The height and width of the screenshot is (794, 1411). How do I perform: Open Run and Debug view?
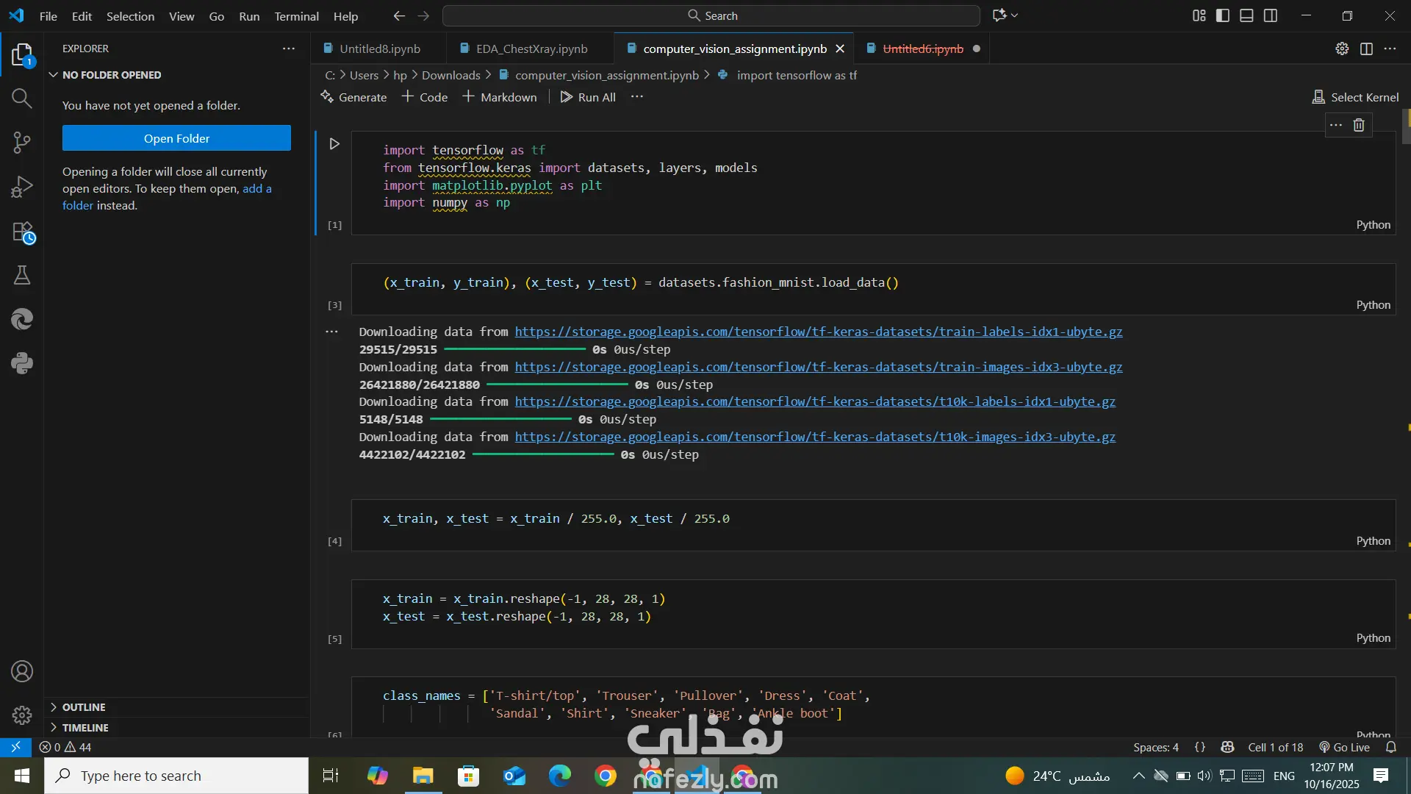point(21,187)
